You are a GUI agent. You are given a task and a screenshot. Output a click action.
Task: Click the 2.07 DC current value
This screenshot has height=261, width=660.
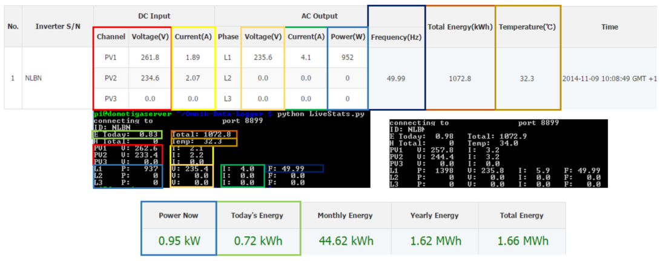coord(193,78)
